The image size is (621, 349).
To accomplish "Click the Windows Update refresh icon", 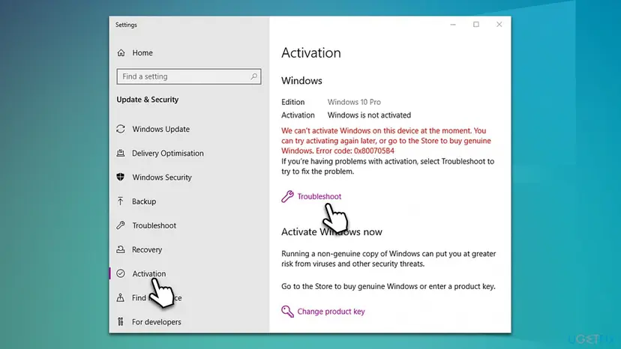I will 121,129.
